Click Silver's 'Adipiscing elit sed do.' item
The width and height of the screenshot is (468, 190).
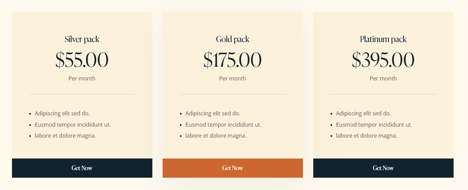[62, 113]
